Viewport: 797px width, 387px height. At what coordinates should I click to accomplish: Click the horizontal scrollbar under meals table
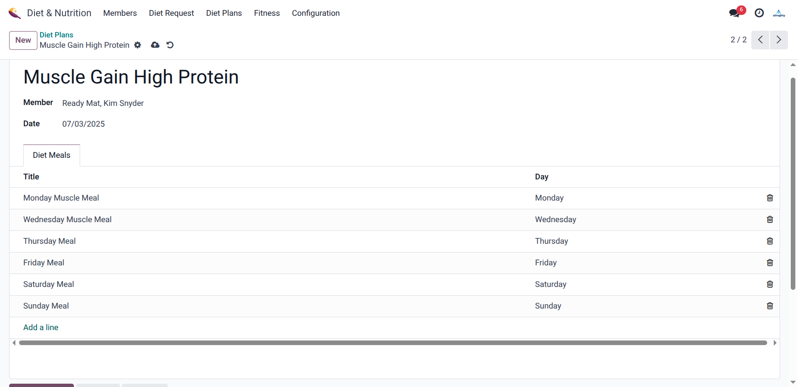(392, 343)
